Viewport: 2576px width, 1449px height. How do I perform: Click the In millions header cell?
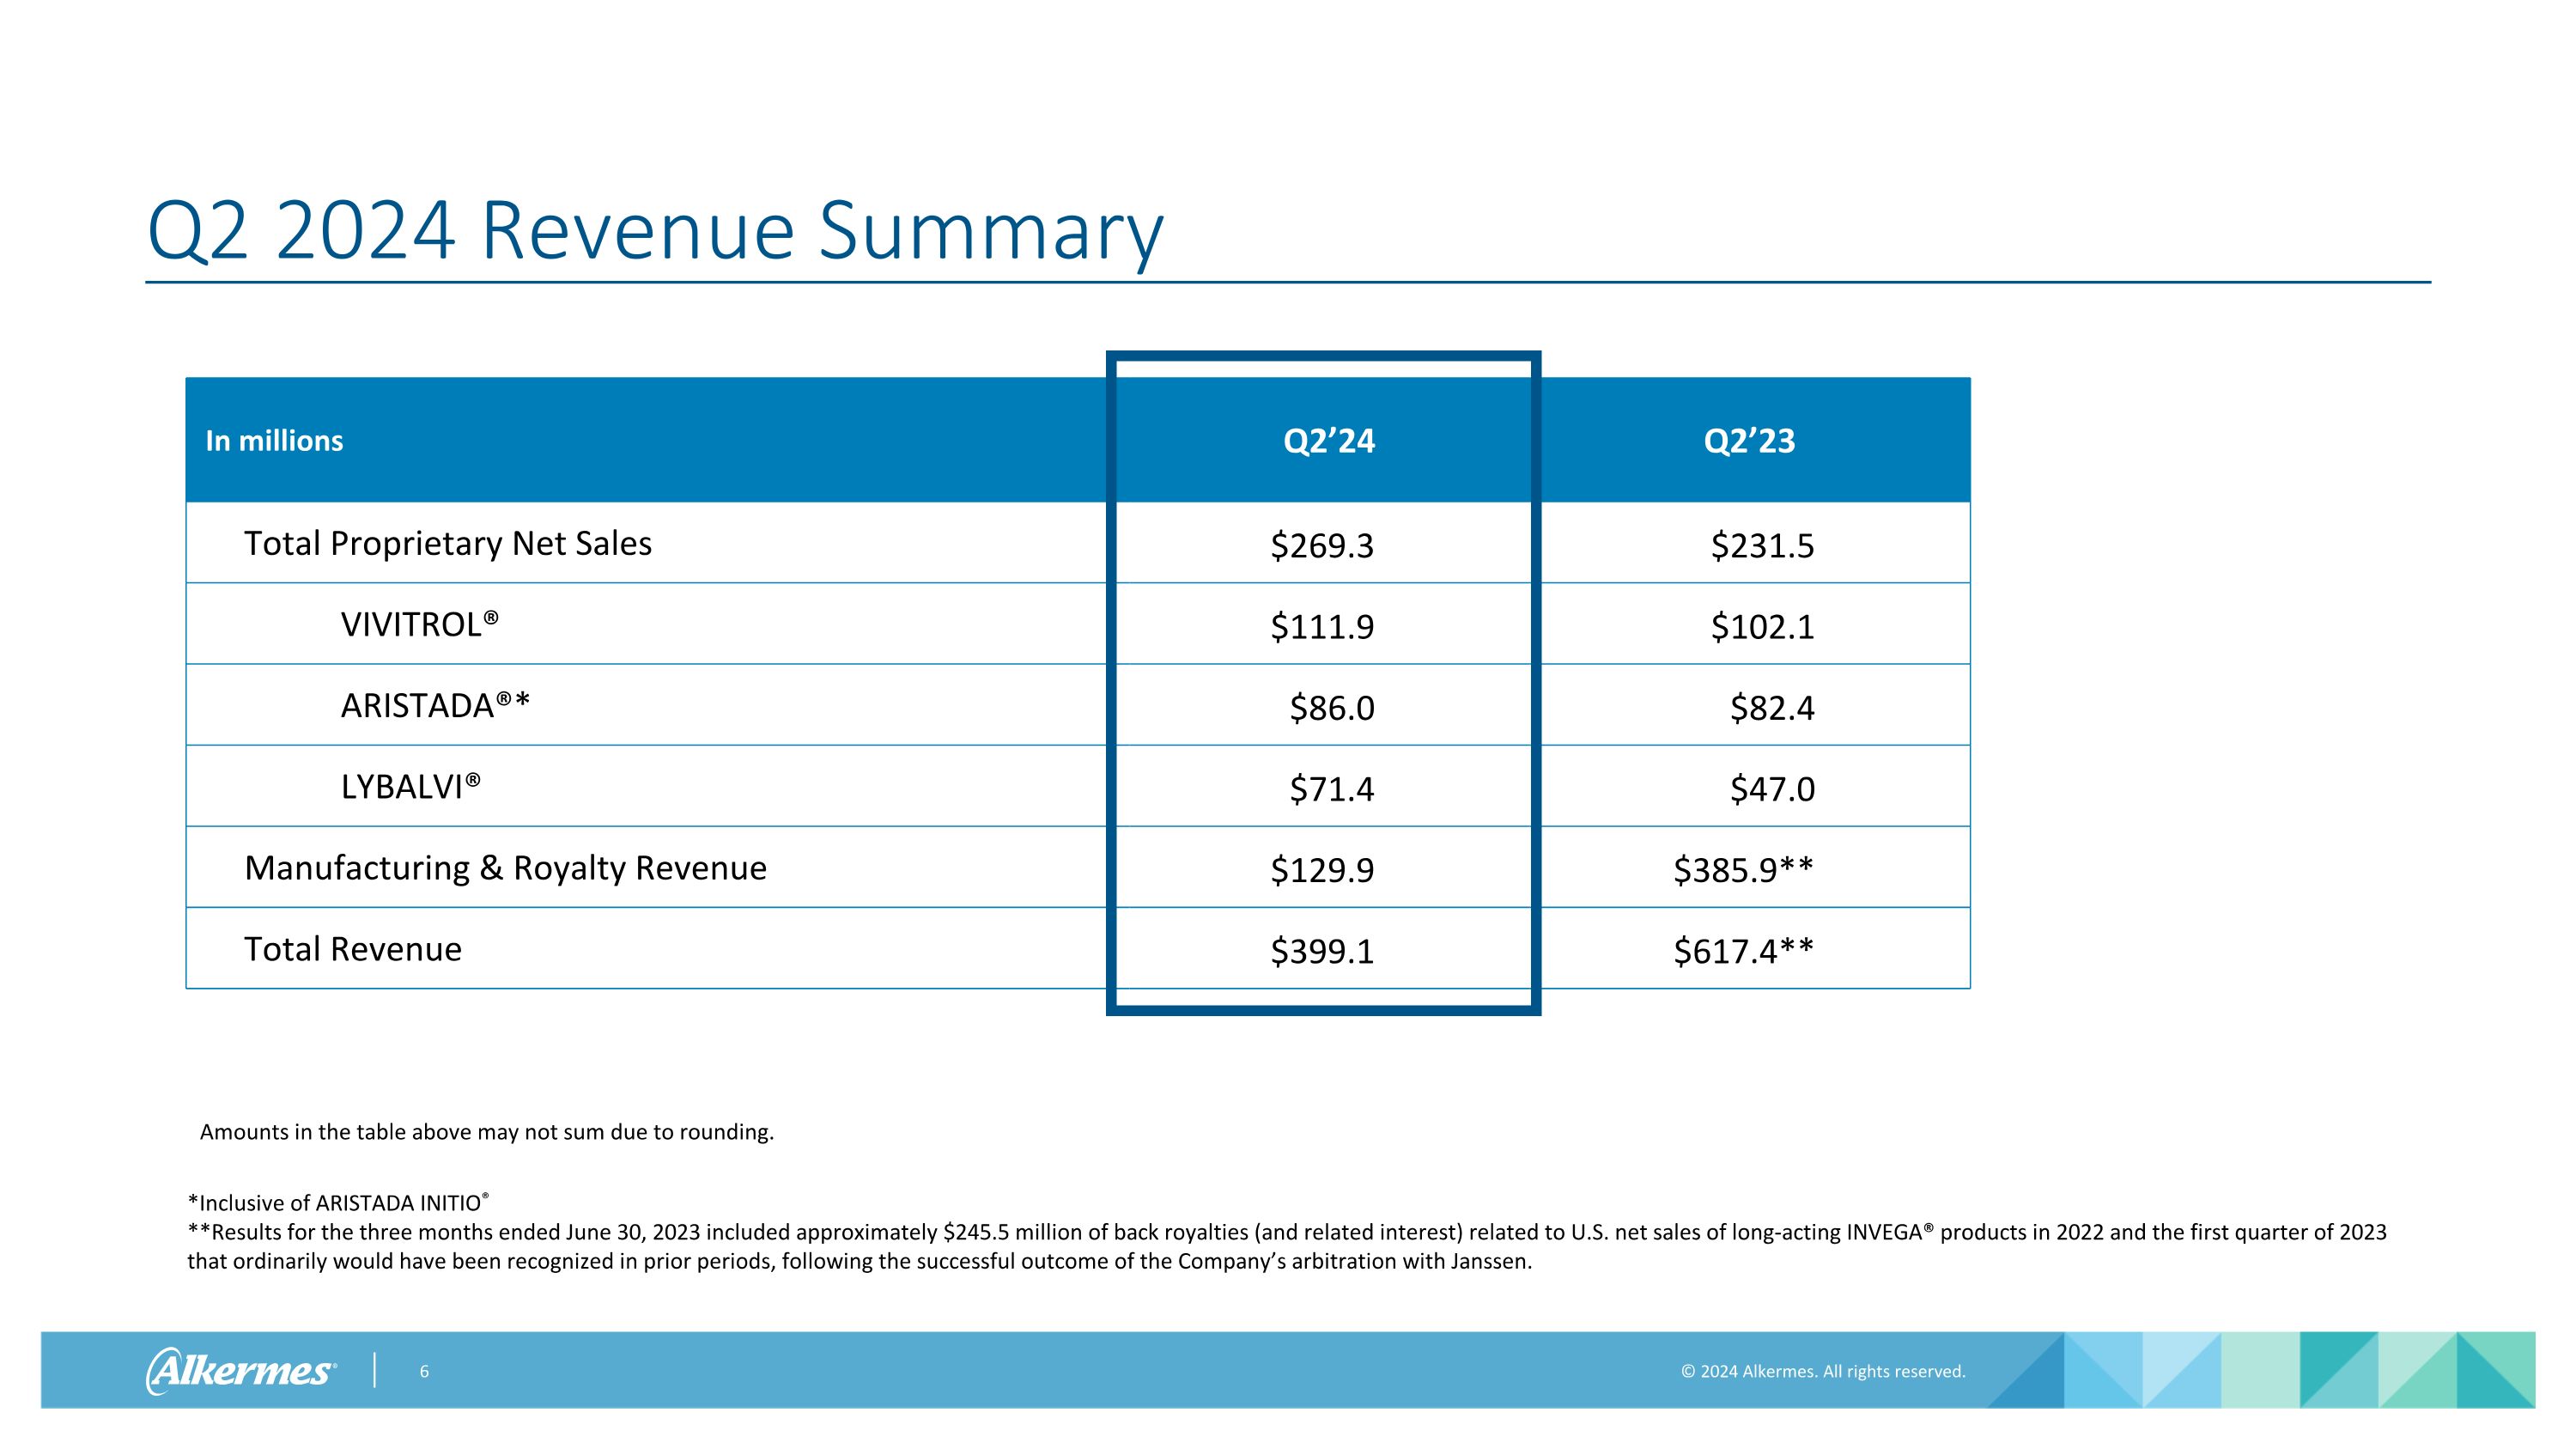[274, 441]
